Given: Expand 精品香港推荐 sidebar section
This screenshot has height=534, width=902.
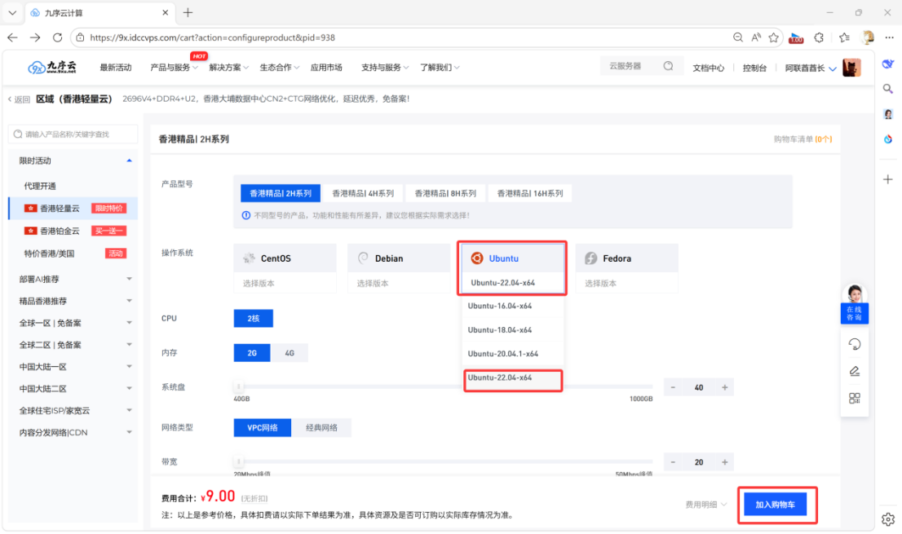Looking at the screenshot, I should tap(73, 301).
